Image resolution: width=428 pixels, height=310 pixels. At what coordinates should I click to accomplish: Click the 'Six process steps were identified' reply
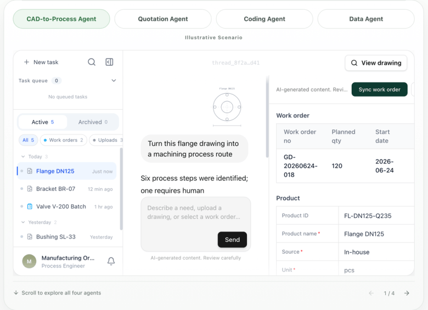click(194, 184)
